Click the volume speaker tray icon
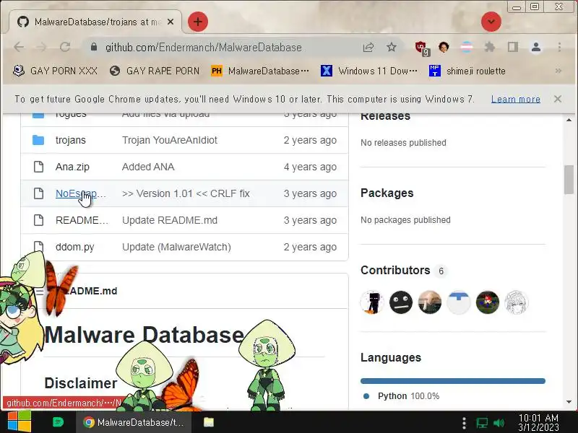 (x=499, y=423)
